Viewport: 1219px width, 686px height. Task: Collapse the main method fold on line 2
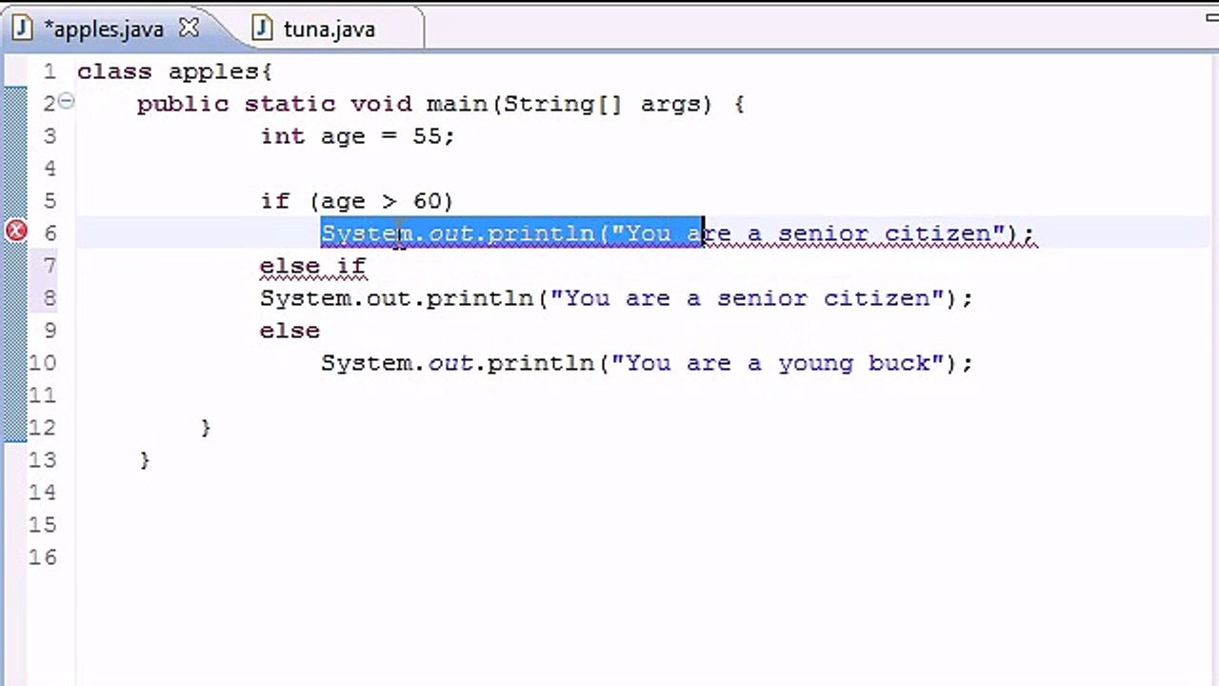(66, 100)
